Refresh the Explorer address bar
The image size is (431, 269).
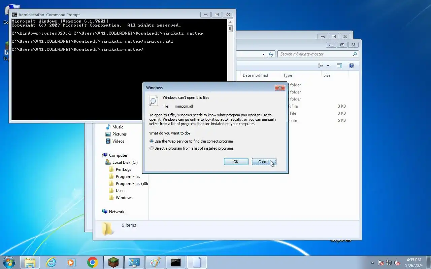point(271,54)
